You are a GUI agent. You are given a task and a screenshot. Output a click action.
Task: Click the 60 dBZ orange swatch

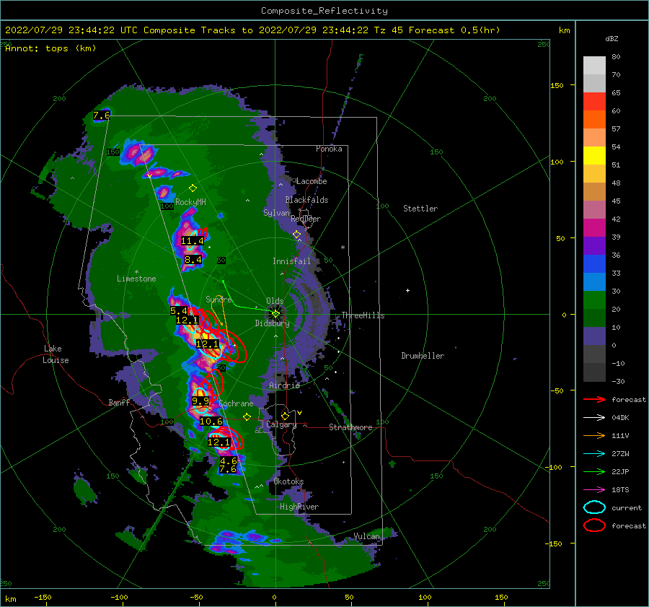point(594,119)
